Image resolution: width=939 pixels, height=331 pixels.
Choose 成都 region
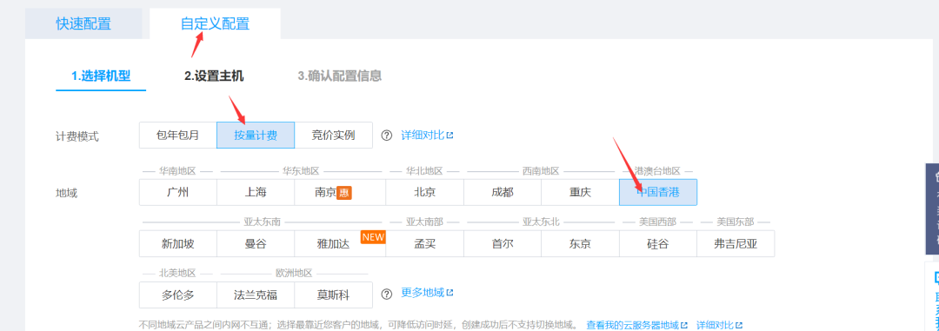pos(503,192)
